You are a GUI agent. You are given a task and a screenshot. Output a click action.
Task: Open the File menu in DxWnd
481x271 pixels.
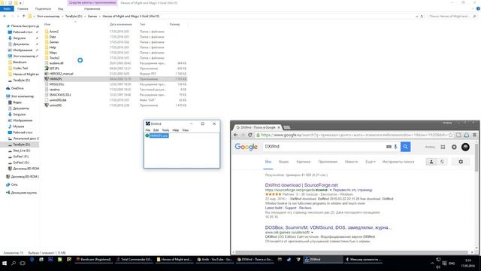[x=148, y=130]
